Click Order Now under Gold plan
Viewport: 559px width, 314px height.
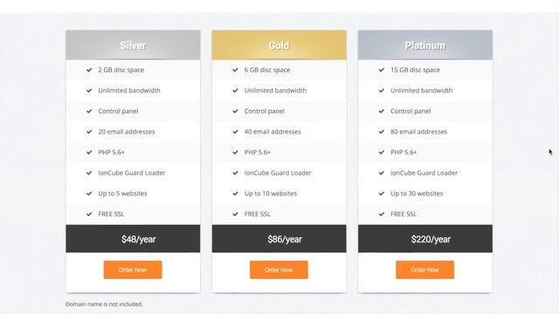279,270
